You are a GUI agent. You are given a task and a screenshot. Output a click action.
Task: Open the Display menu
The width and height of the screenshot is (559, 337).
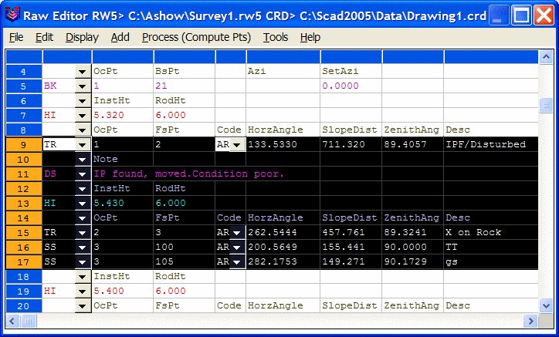(82, 37)
